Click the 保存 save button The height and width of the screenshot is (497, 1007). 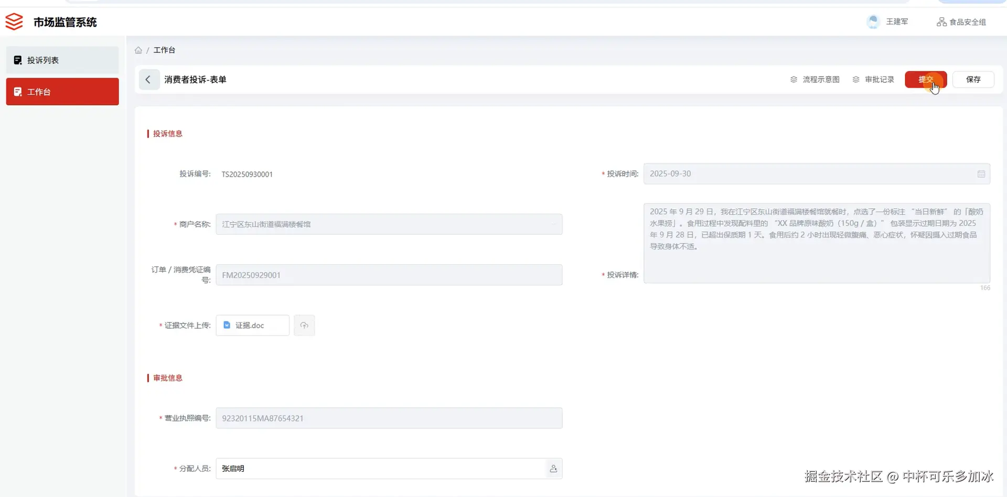coord(973,80)
